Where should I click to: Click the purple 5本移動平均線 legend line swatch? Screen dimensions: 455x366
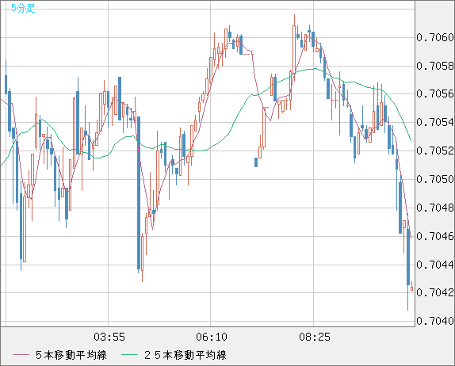pyautogui.click(x=21, y=355)
